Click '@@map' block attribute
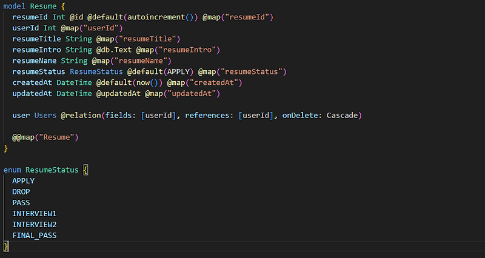485x258 pixels. (24, 137)
